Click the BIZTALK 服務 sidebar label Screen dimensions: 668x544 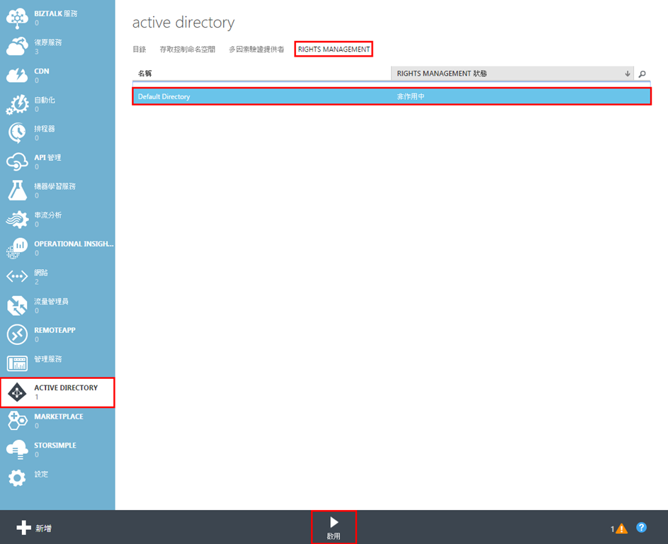(56, 13)
